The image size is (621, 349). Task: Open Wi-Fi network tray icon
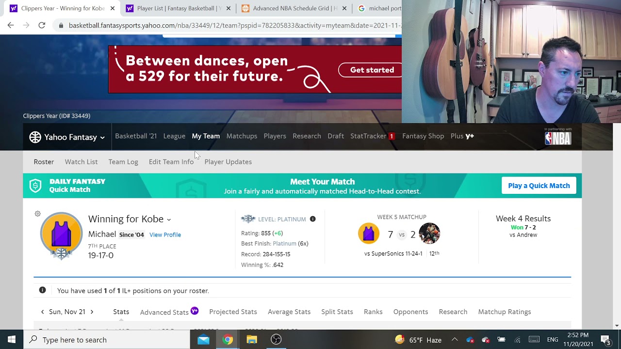518,340
